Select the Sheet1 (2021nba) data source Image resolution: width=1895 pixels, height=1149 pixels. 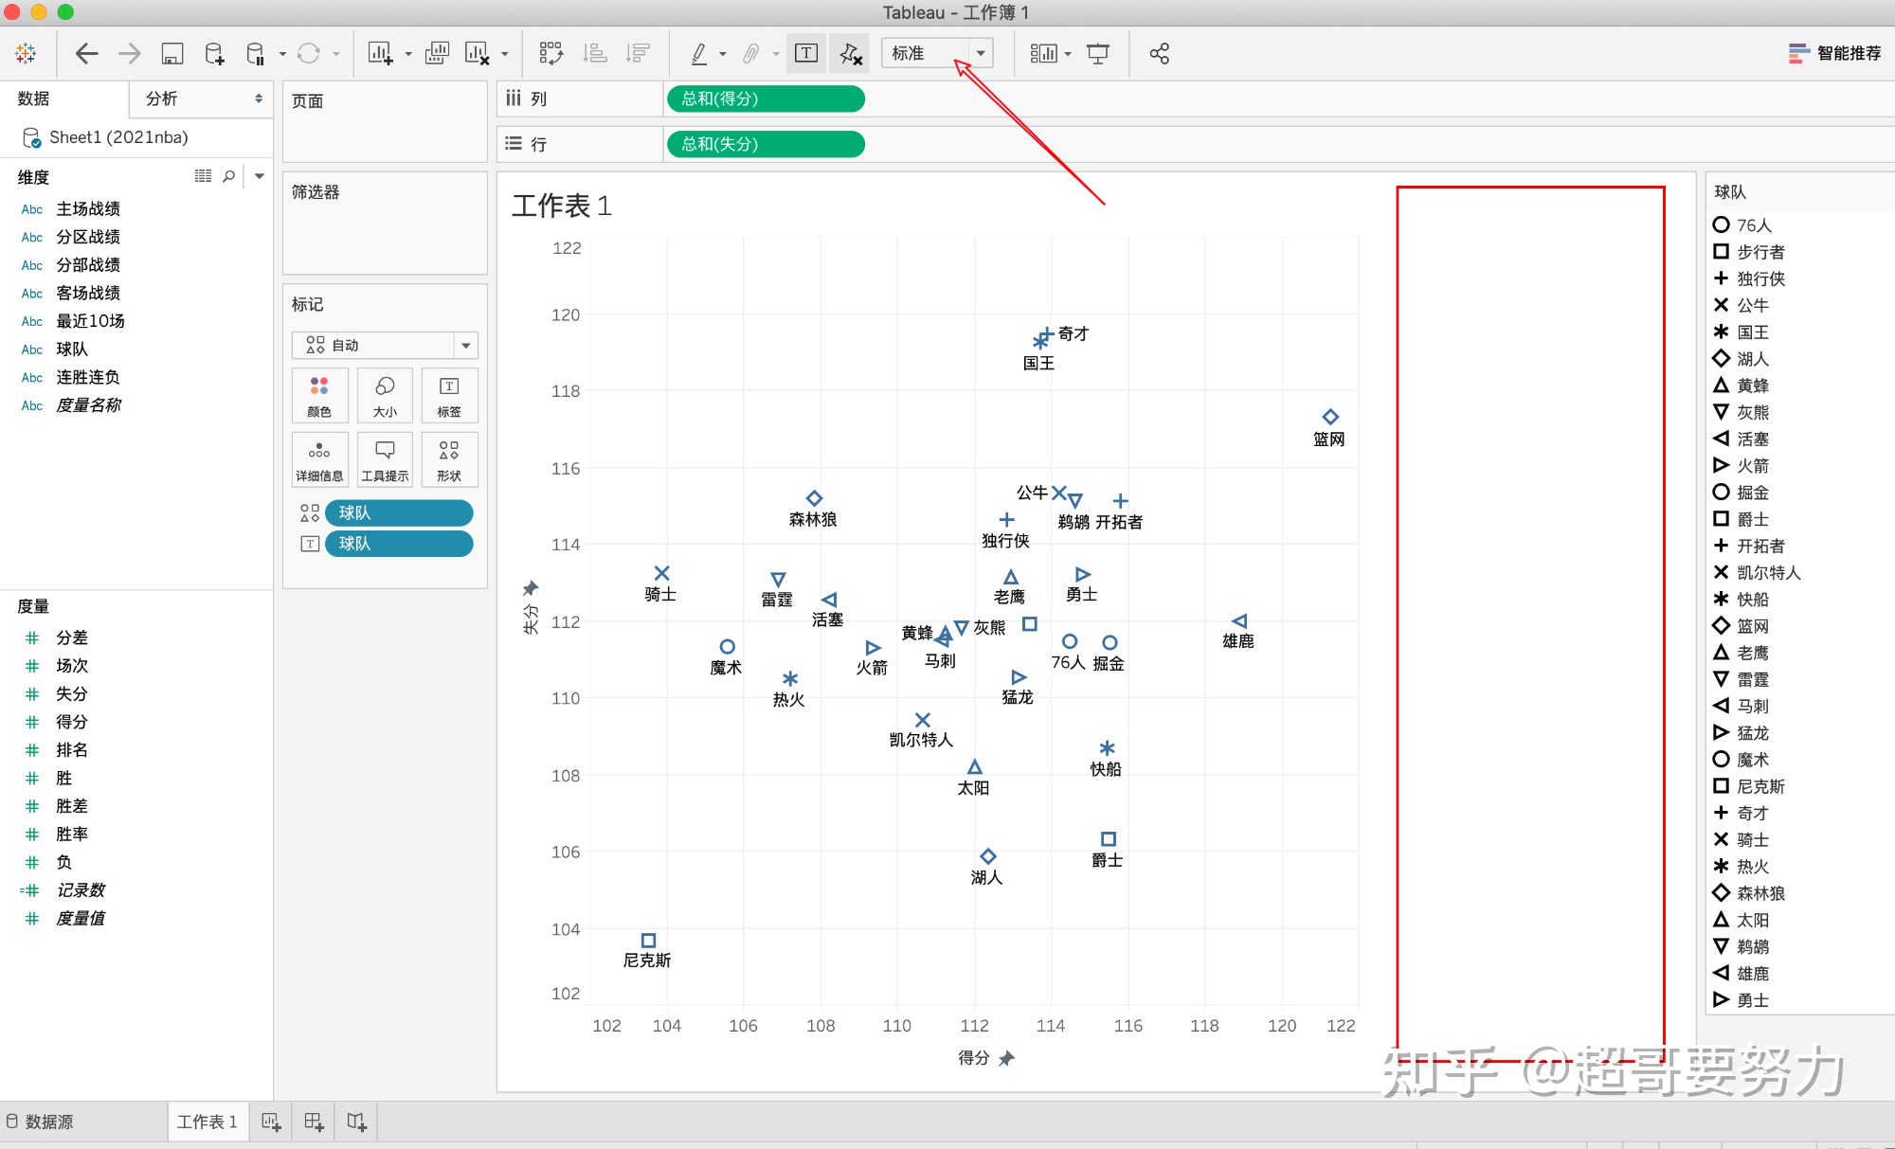tap(118, 137)
